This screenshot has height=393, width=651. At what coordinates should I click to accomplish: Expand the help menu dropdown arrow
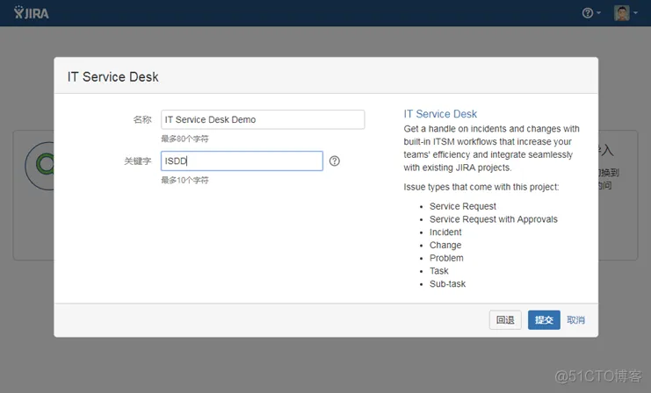598,13
